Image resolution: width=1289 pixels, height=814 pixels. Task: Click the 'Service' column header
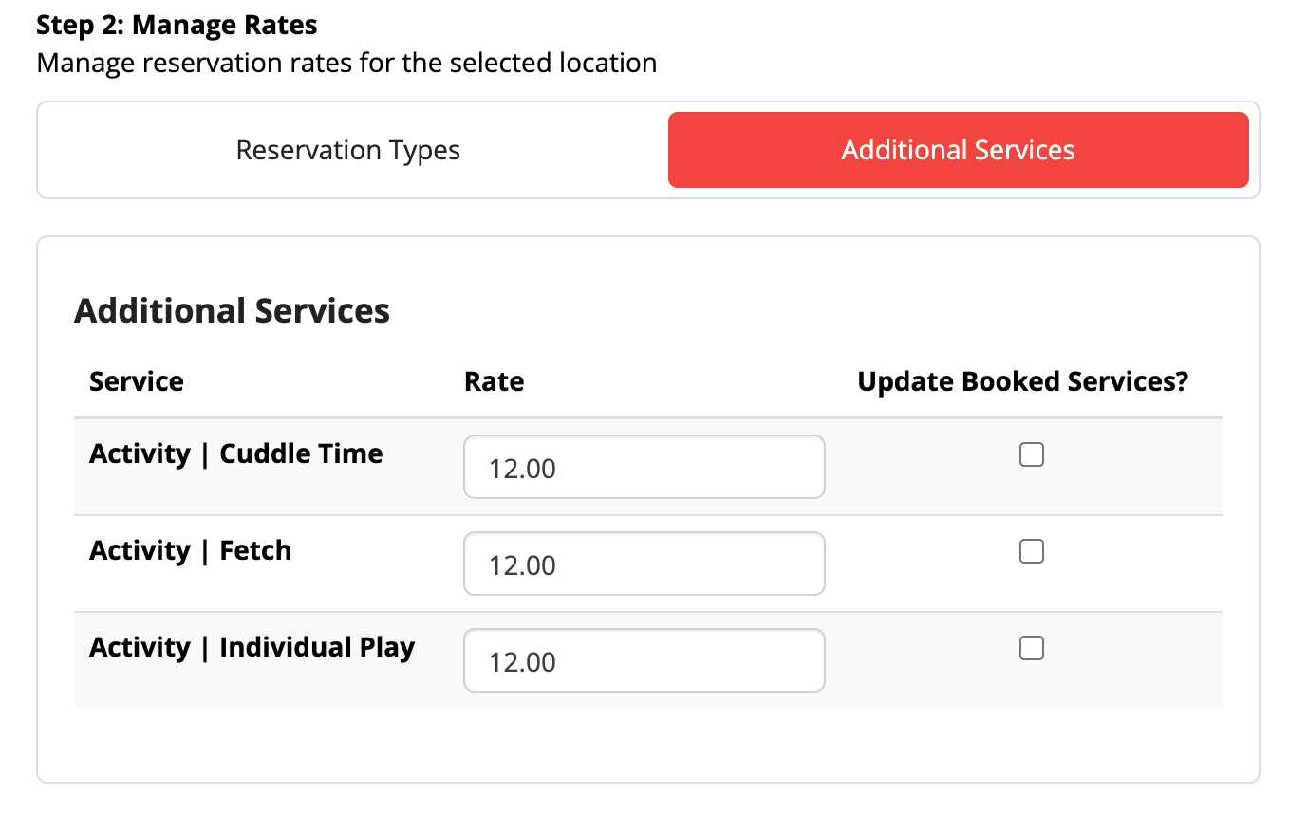tap(137, 381)
